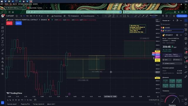Toggle magnet mode in left sidebar
The width and height of the screenshot is (188, 106).
pyautogui.click(x=2, y=58)
